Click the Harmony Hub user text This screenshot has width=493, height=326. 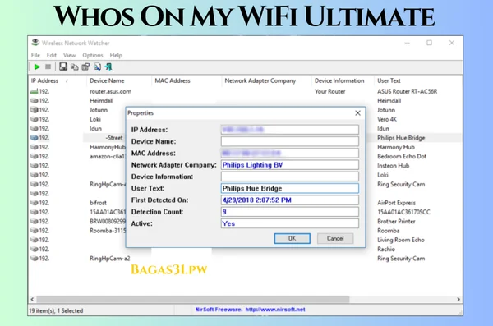396,147
